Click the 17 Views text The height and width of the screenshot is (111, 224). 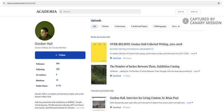tap(127, 76)
